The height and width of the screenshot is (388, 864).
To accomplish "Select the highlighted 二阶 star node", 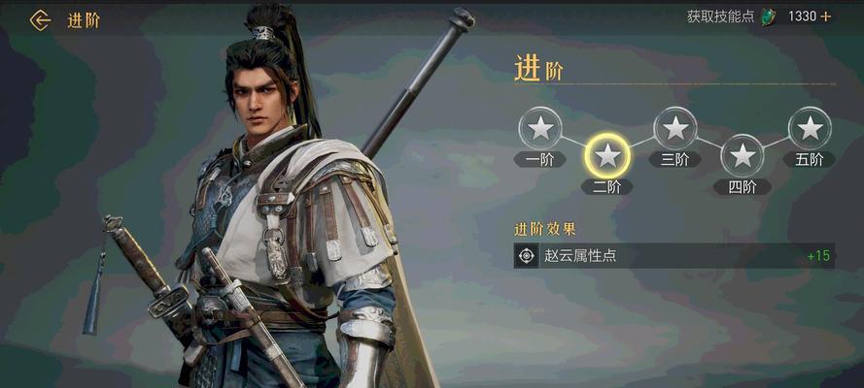I will (607, 155).
